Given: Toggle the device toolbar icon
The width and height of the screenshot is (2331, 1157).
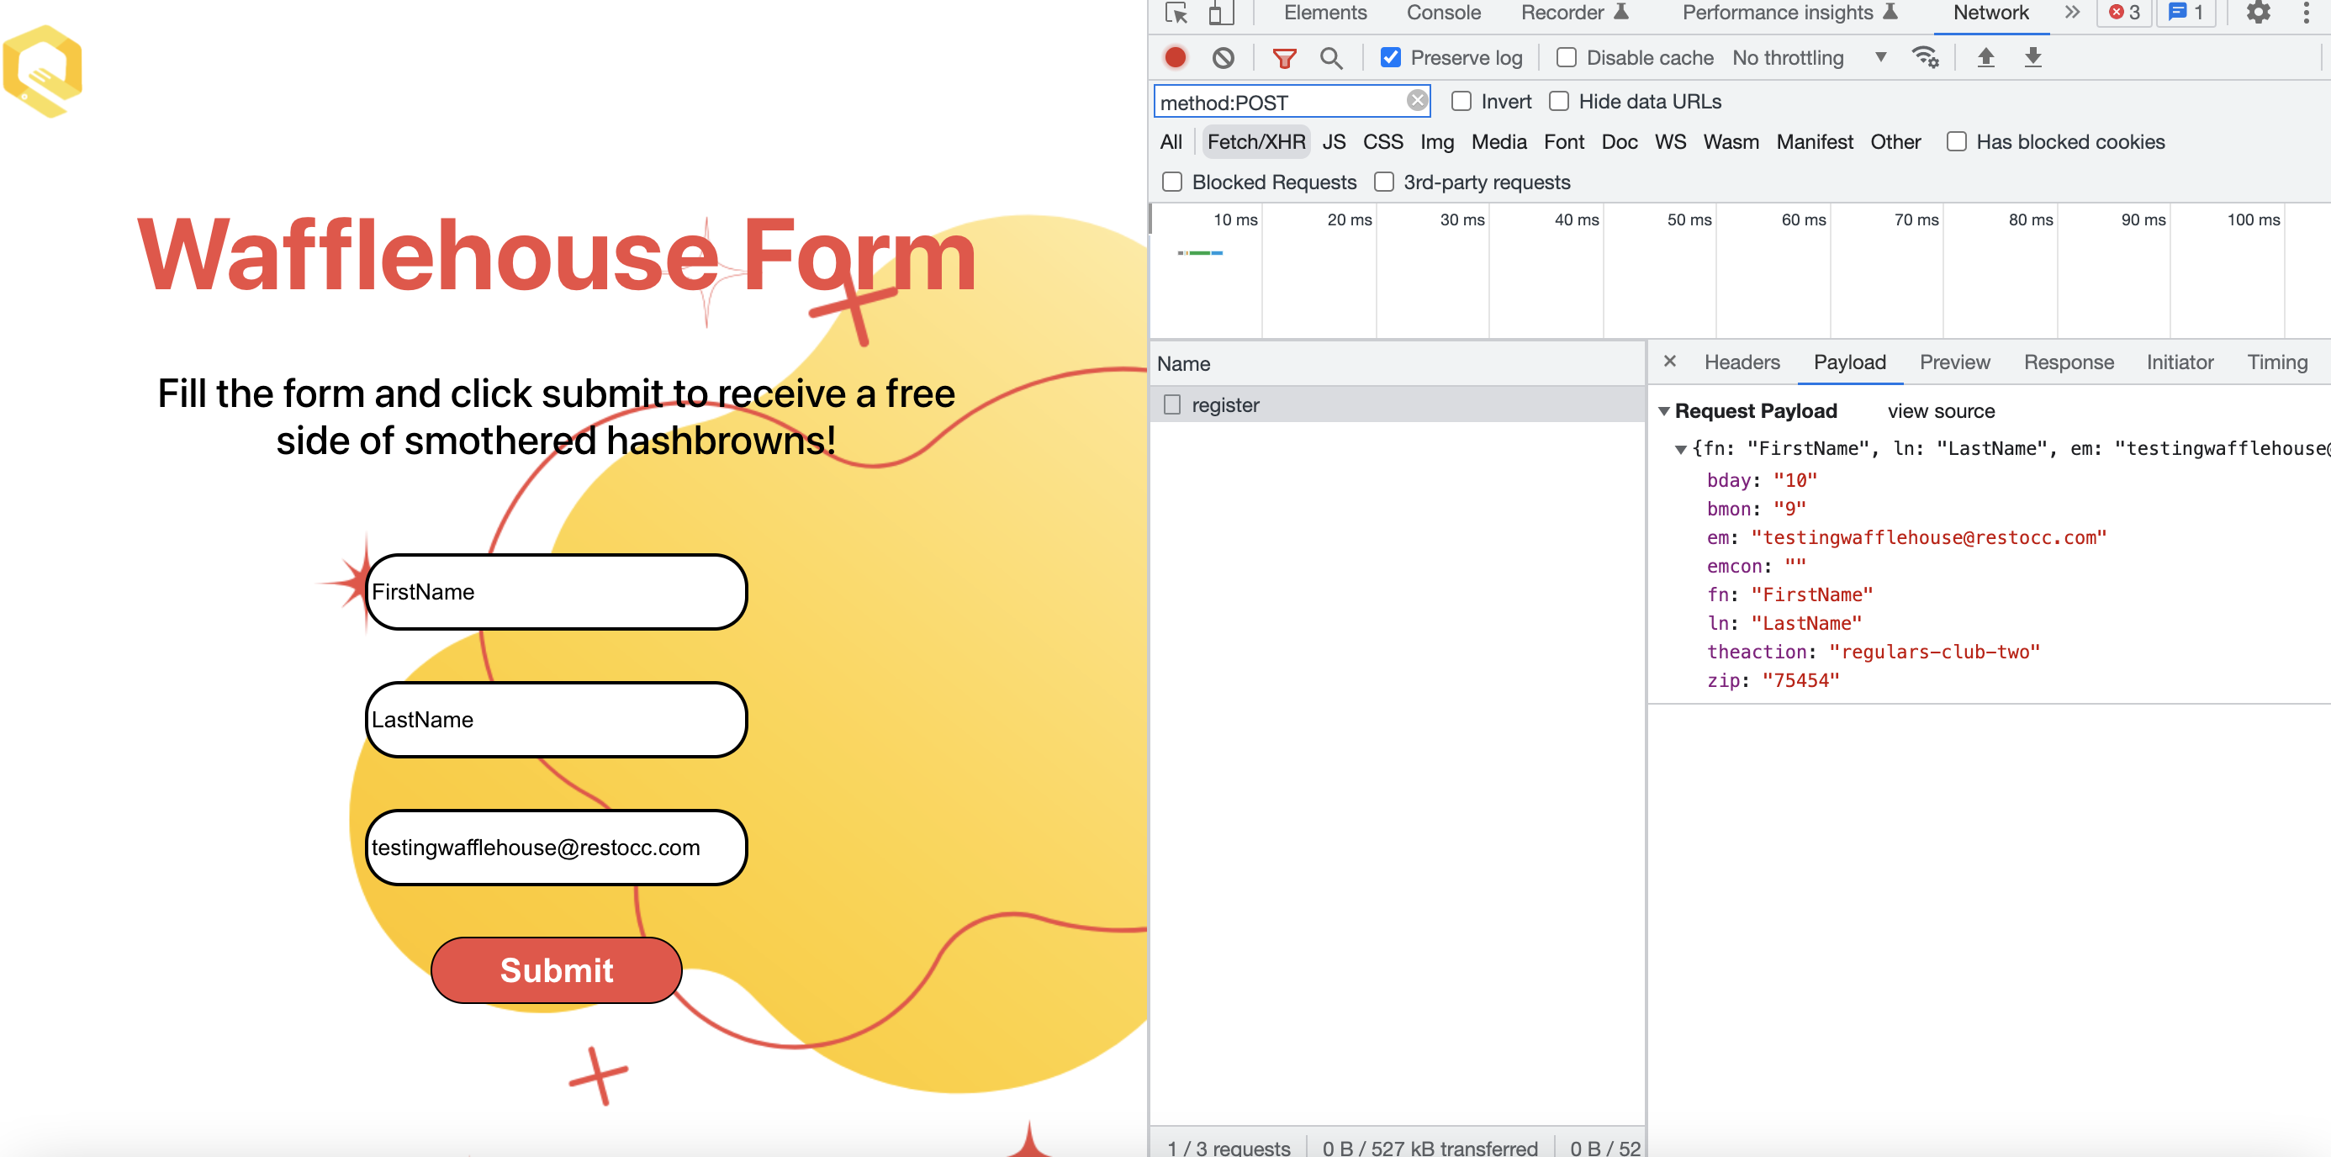Looking at the screenshot, I should click(1221, 13).
